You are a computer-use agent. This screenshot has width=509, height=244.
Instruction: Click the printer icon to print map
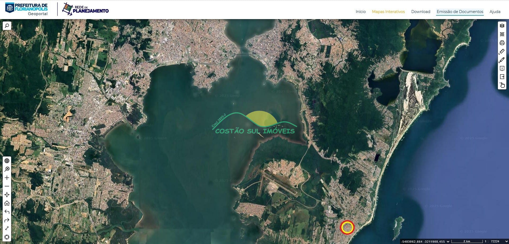pyautogui.click(x=502, y=43)
